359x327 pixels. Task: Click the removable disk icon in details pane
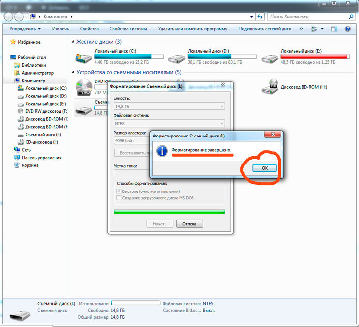(x=20, y=316)
